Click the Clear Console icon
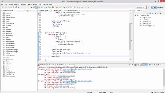This screenshot has width=165, height=93. pos(138,65)
